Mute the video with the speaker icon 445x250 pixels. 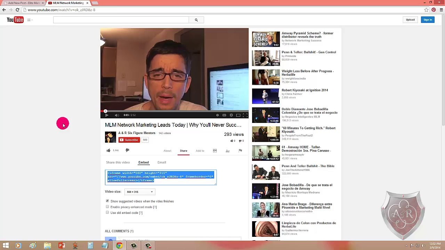[117, 115]
